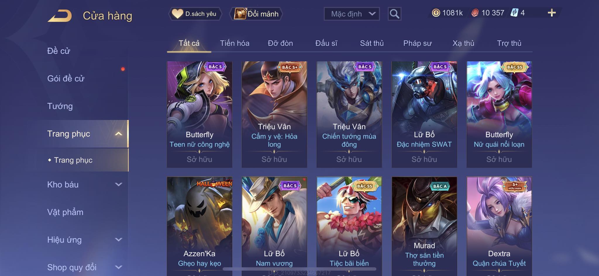Click the red gem currency icon

475,13
